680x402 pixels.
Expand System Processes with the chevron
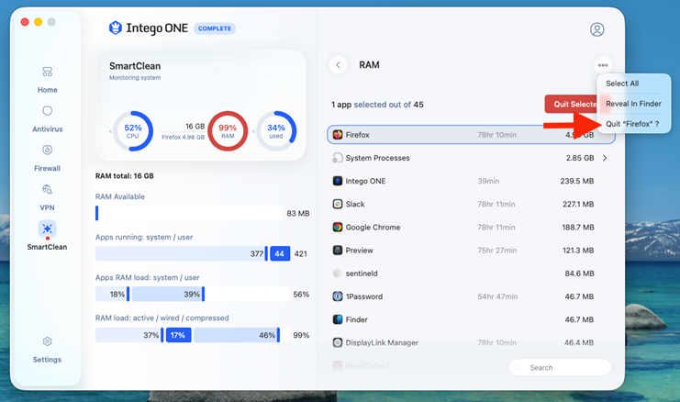coord(605,158)
